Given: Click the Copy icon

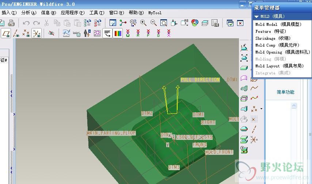Looking at the screenshot, I should (57, 23).
